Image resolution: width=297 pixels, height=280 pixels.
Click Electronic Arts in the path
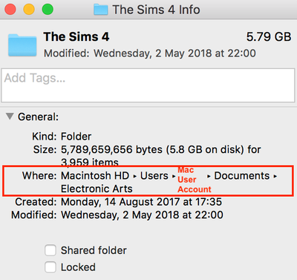[97, 189]
